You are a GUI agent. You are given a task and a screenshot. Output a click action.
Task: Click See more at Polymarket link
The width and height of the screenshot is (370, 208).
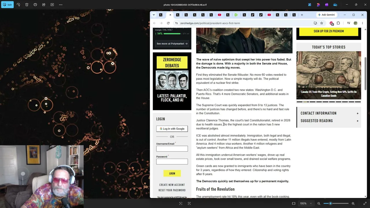coord(172,44)
